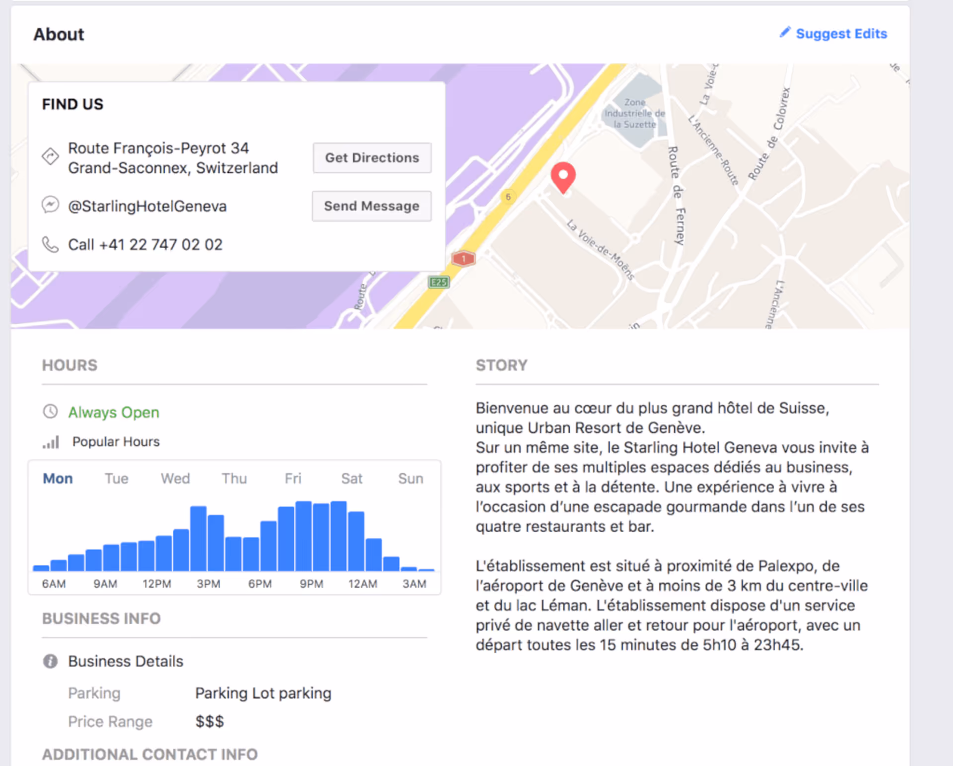Image resolution: width=953 pixels, height=766 pixels.
Task: Select the Sat popular hours tab
Action: point(351,479)
